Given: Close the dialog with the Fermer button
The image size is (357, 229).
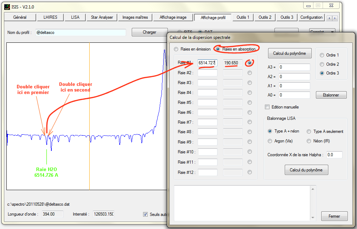Looking at the screenshot, I should 334,216.
